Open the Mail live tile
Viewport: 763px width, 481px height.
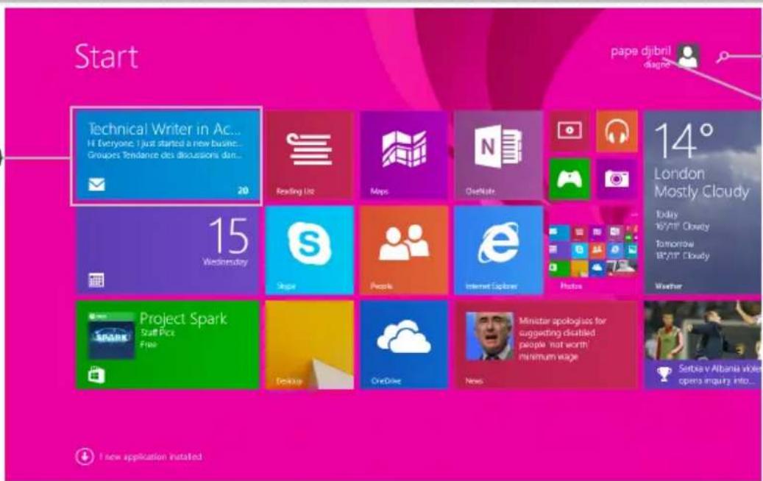[167, 156]
